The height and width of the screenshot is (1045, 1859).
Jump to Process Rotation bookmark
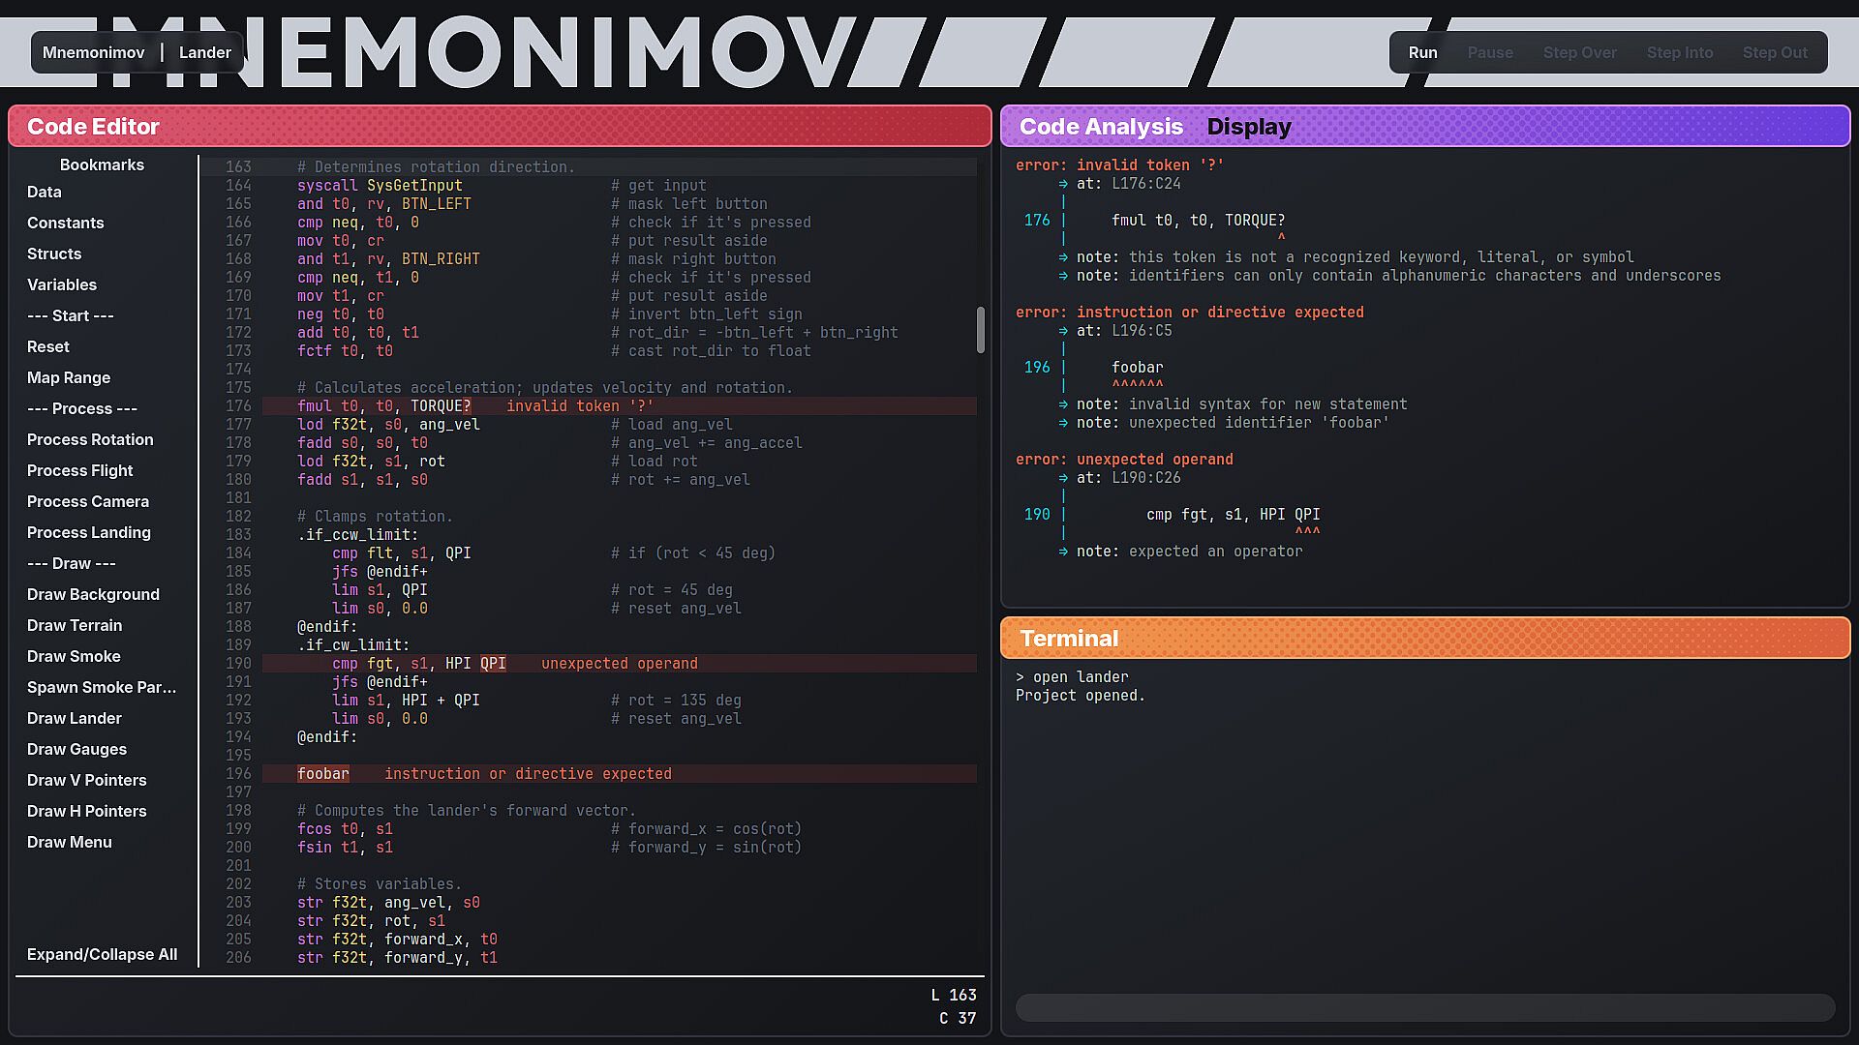tap(90, 439)
